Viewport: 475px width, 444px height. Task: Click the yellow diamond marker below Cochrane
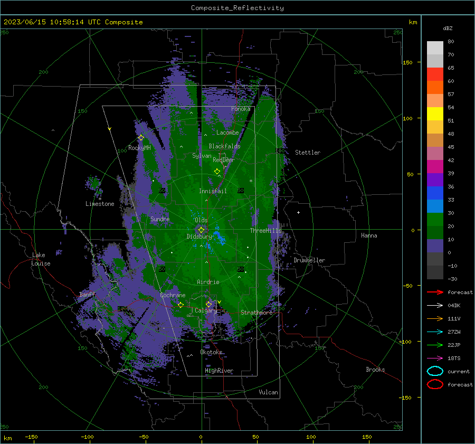click(180, 305)
